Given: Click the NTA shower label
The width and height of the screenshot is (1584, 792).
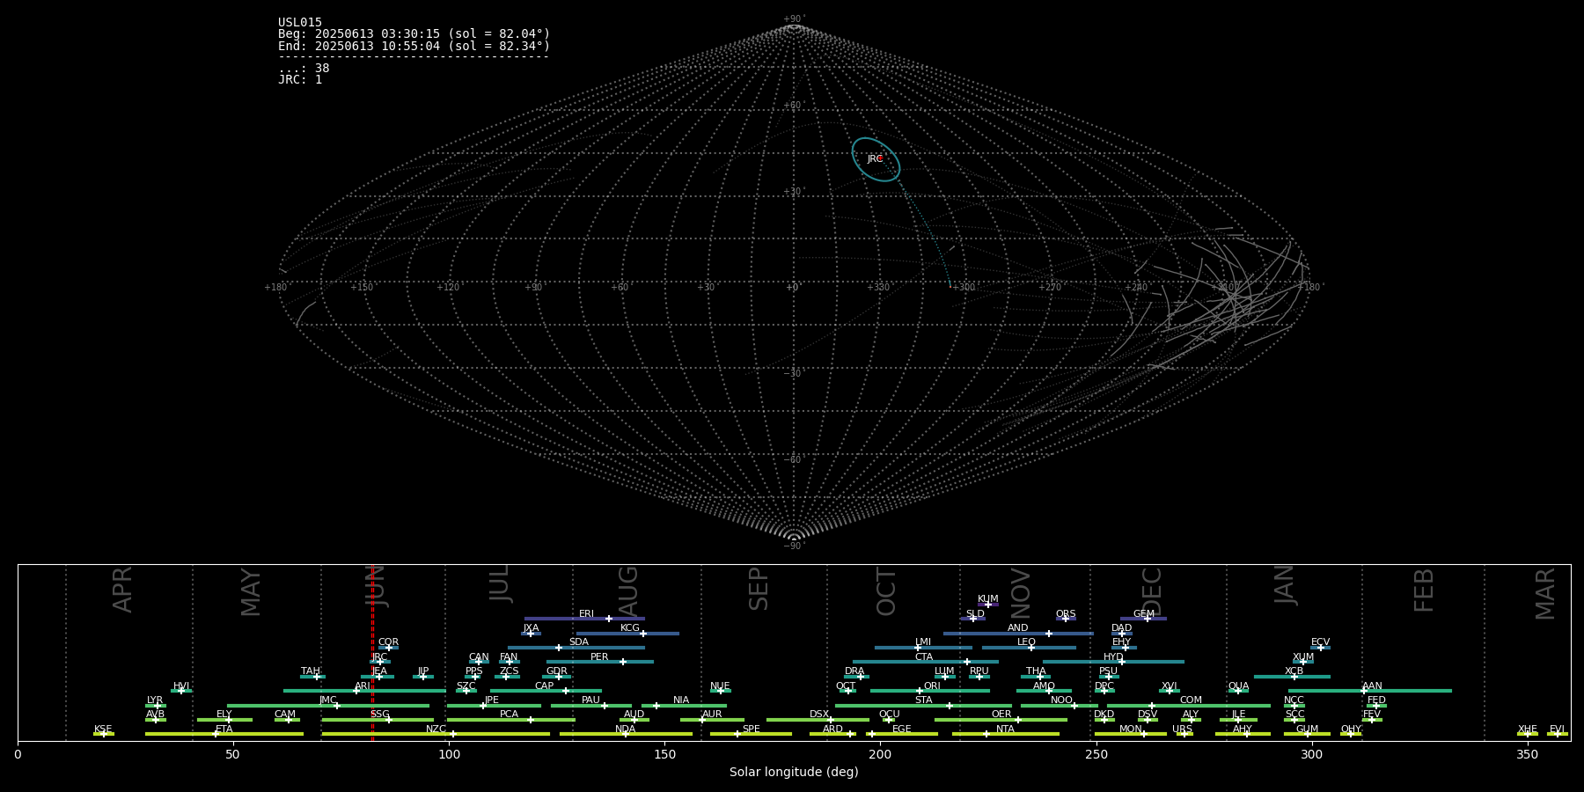Looking at the screenshot, I should coord(1005,729).
